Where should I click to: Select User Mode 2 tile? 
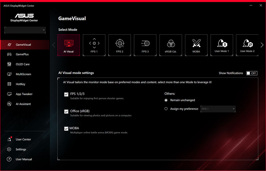pos(247,45)
